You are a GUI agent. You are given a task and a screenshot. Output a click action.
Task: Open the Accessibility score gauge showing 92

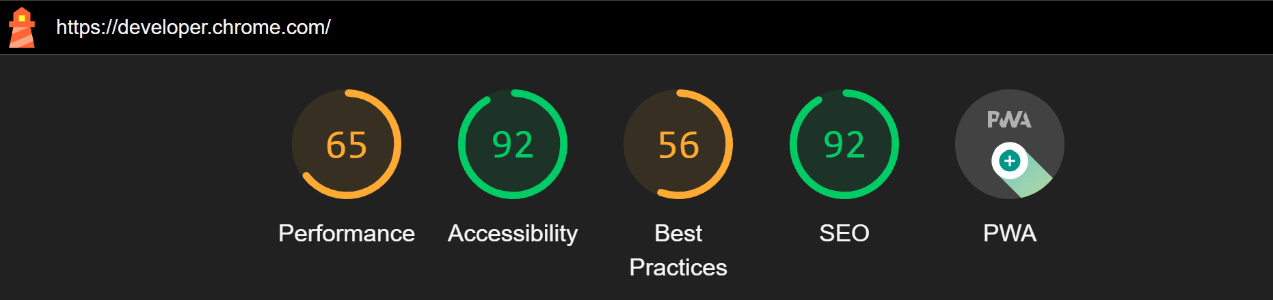tap(513, 144)
